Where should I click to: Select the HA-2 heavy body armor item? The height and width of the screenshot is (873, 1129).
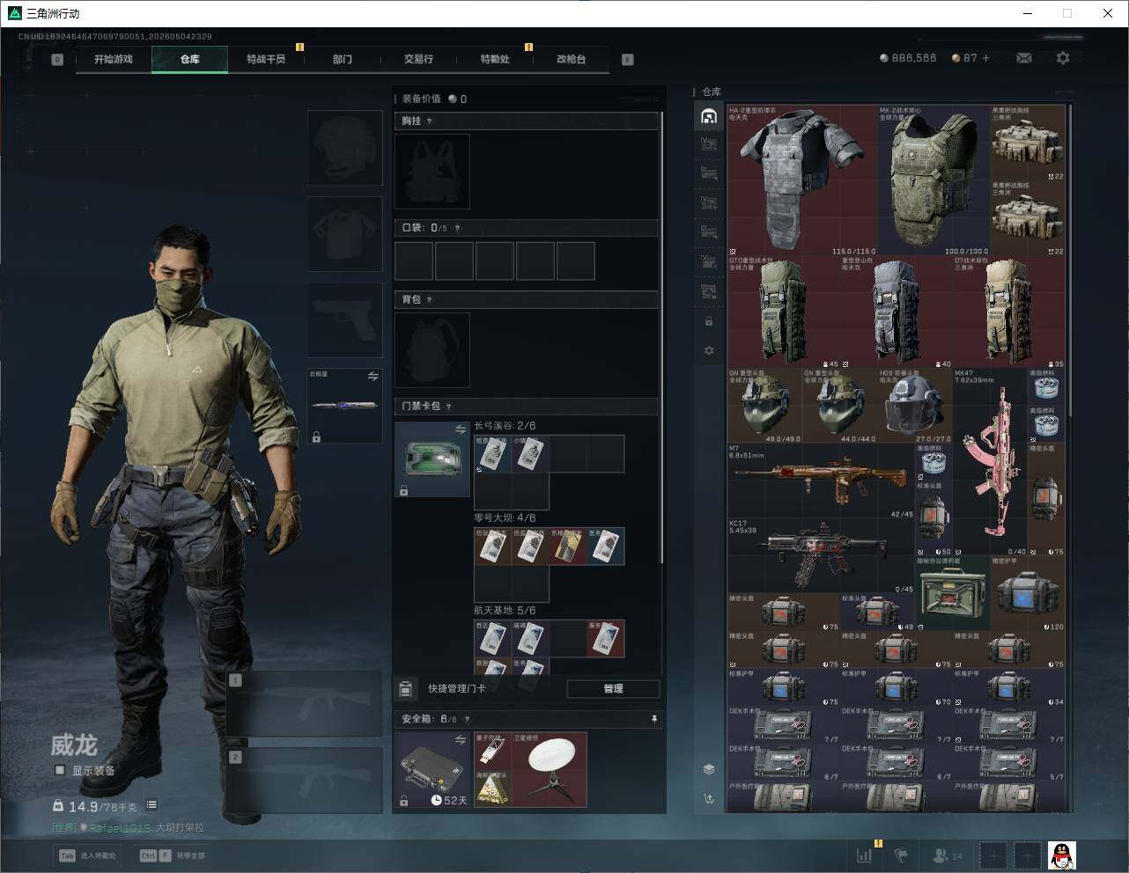(802, 180)
